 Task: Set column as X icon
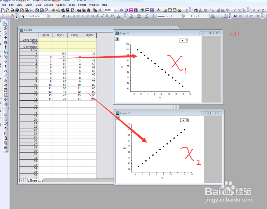point(254,10)
